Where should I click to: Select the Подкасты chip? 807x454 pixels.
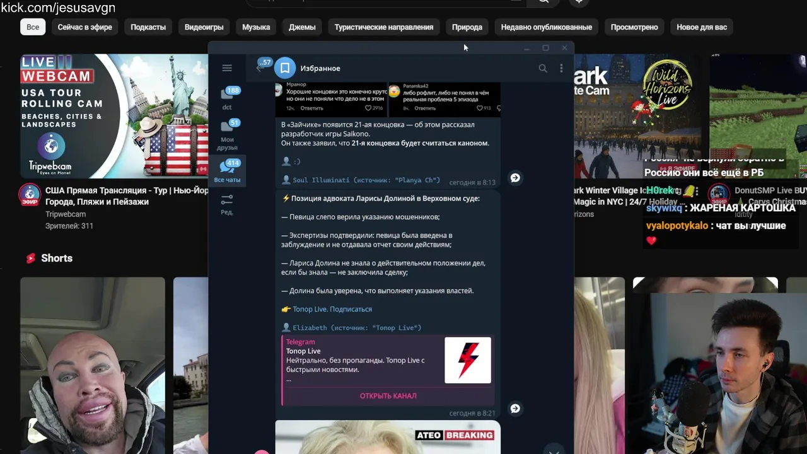click(148, 27)
